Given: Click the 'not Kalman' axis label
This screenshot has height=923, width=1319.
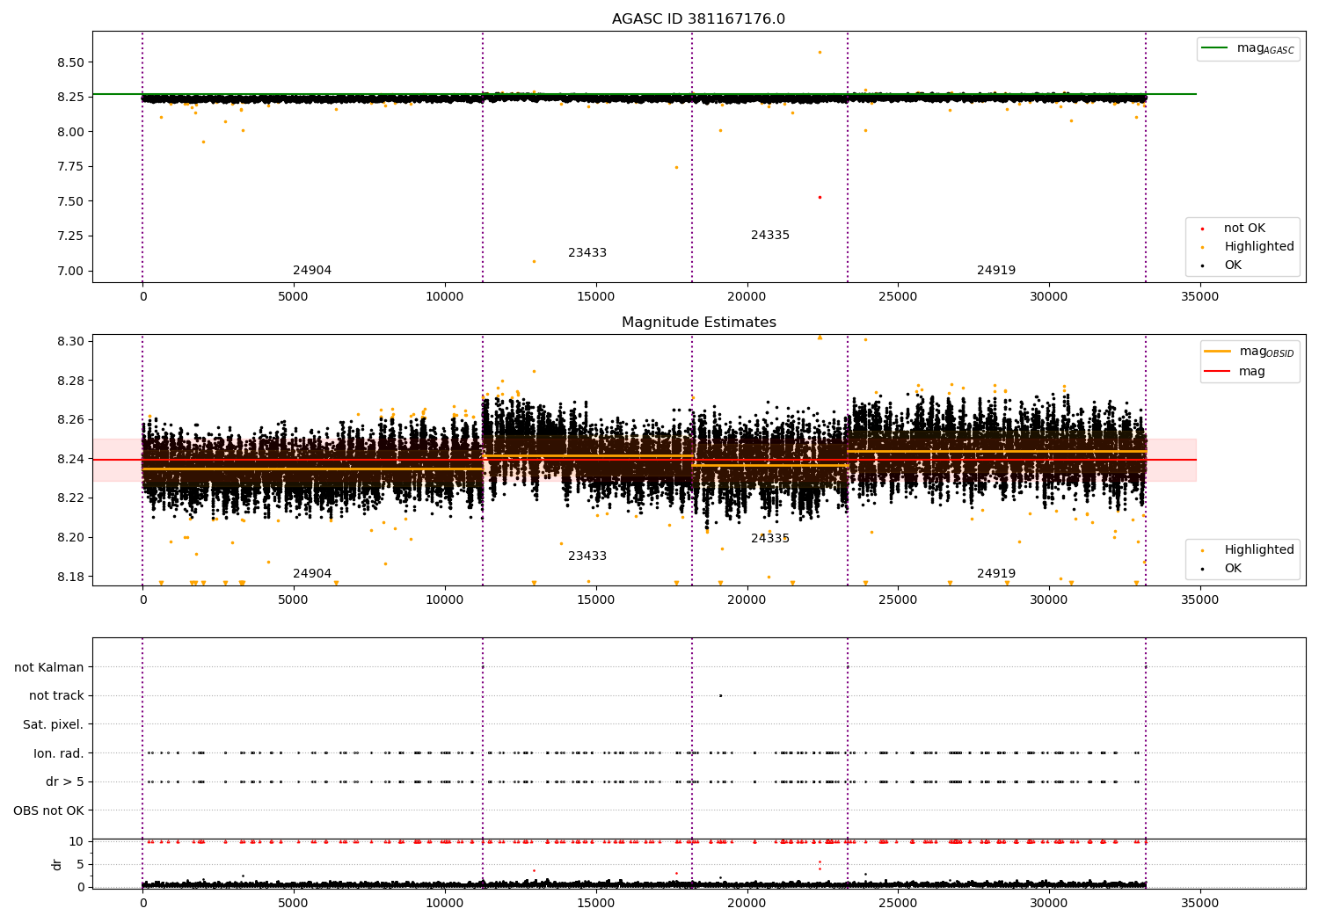Looking at the screenshot, I should (x=49, y=668).
